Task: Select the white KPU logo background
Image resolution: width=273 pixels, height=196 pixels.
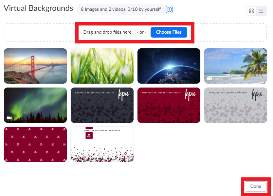Action: click(102, 144)
